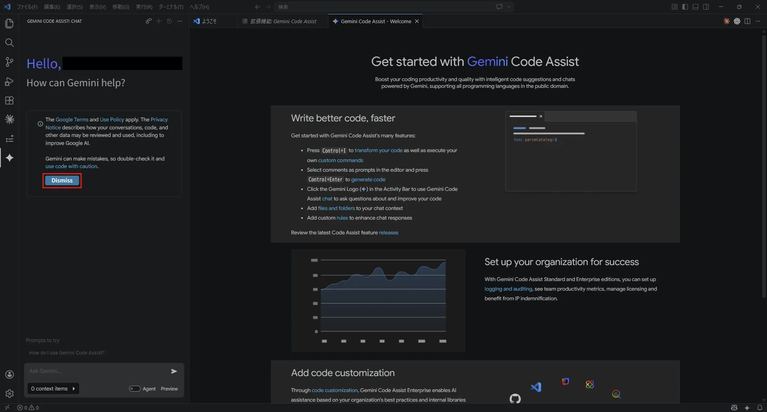Image resolution: width=767 pixels, height=412 pixels.
Task: Toggle the primary sidebar visibility
Action: (685, 7)
